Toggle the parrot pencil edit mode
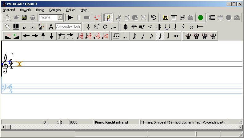The height and width of the screenshot is (138, 244). tap(109, 18)
